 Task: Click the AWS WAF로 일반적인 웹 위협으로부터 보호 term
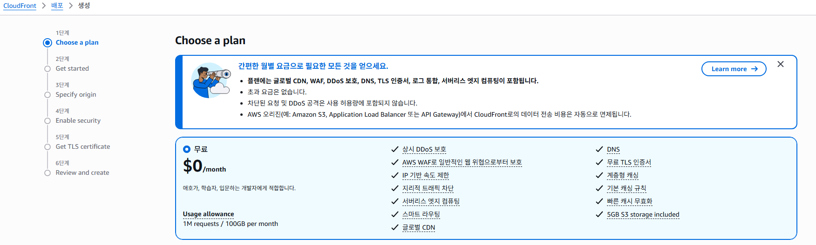pyautogui.click(x=462, y=162)
